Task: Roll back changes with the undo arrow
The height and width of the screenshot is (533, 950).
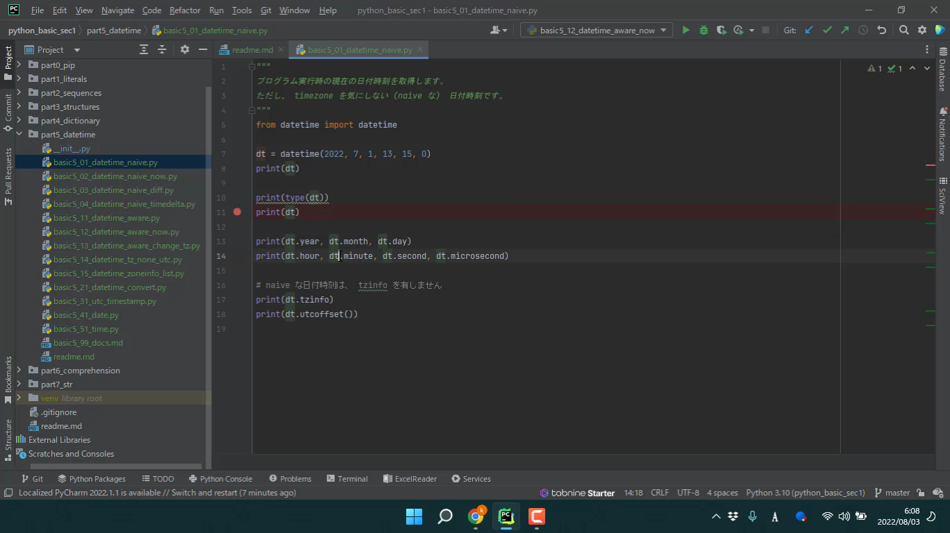Action: (x=881, y=30)
